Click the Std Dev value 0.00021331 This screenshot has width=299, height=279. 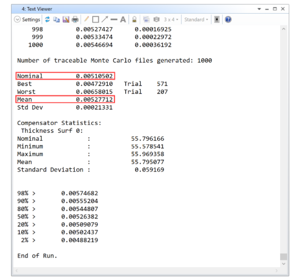(94, 107)
